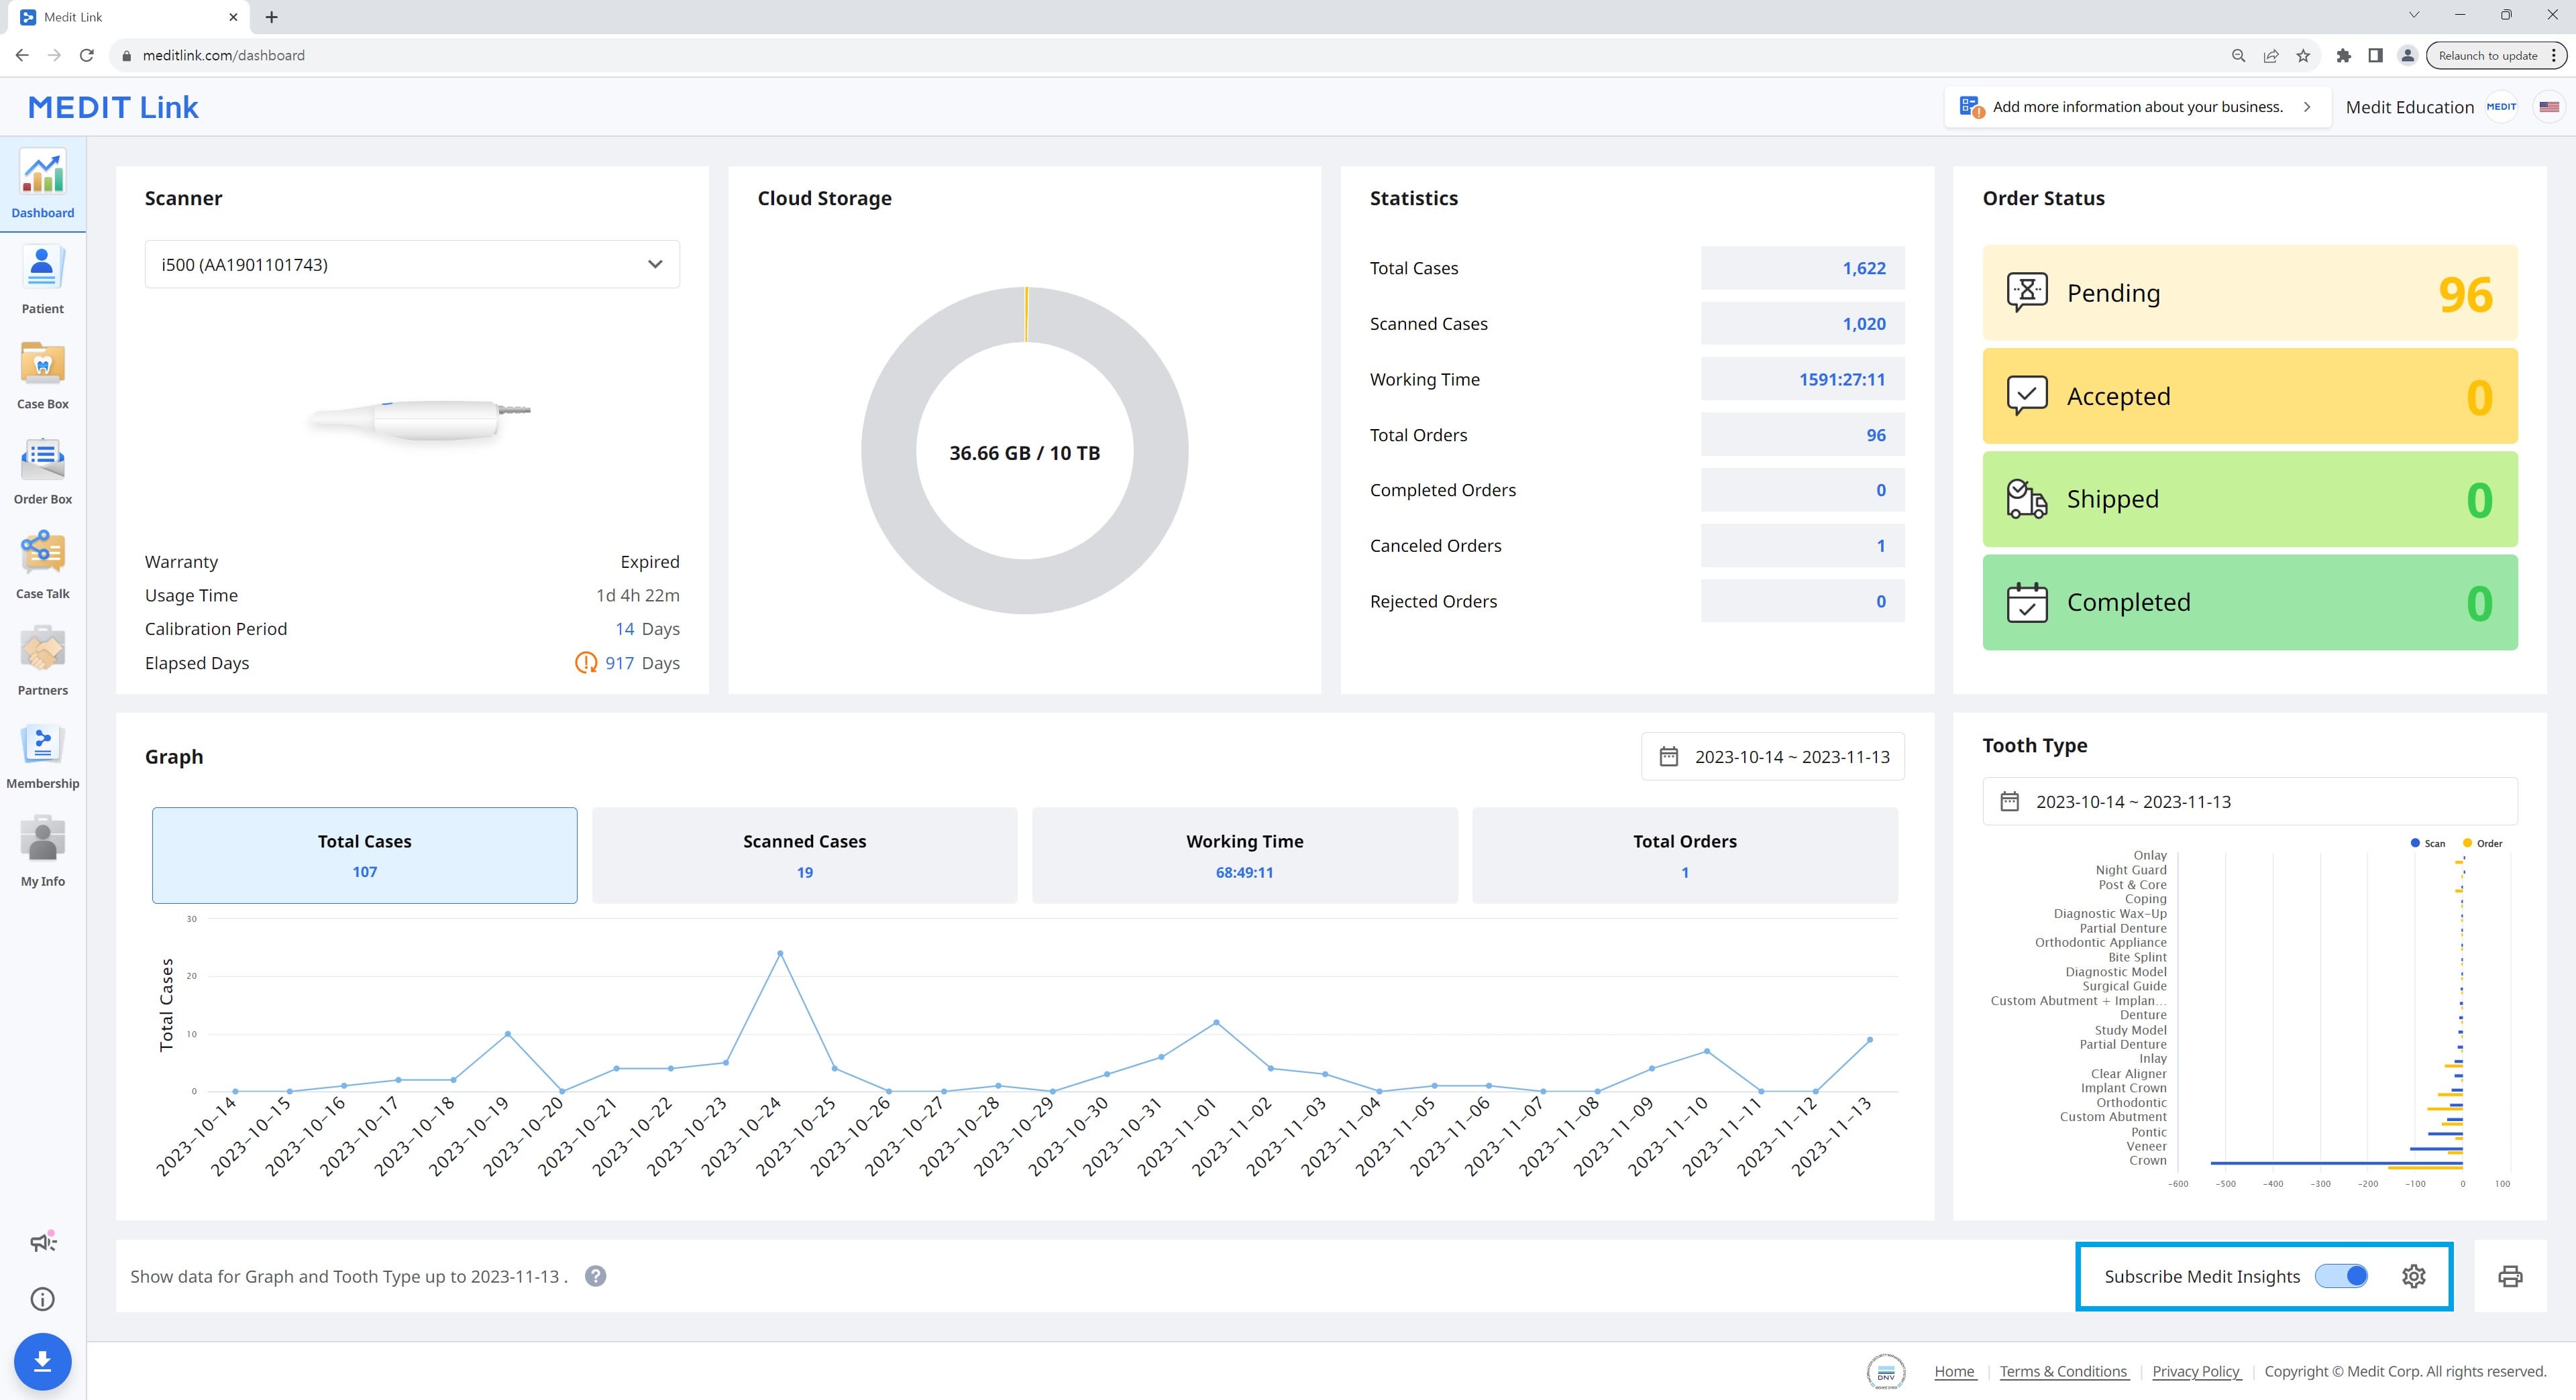Open the Partners sidebar icon
Screen dimensions: 2576x1400
pos(42,658)
